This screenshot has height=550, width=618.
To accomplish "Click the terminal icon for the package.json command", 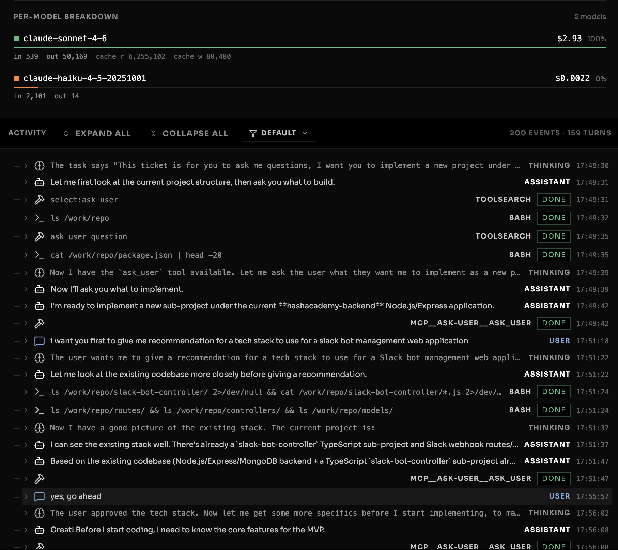I will pyautogui.click(x=40, y=255).
